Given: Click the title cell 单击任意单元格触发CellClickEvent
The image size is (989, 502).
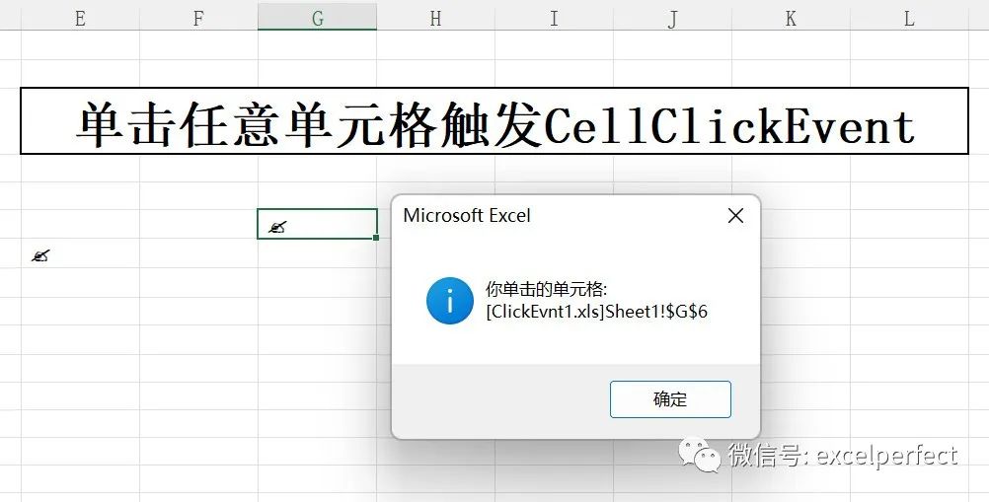Looking at the screenshot, I should pos(494,121).
